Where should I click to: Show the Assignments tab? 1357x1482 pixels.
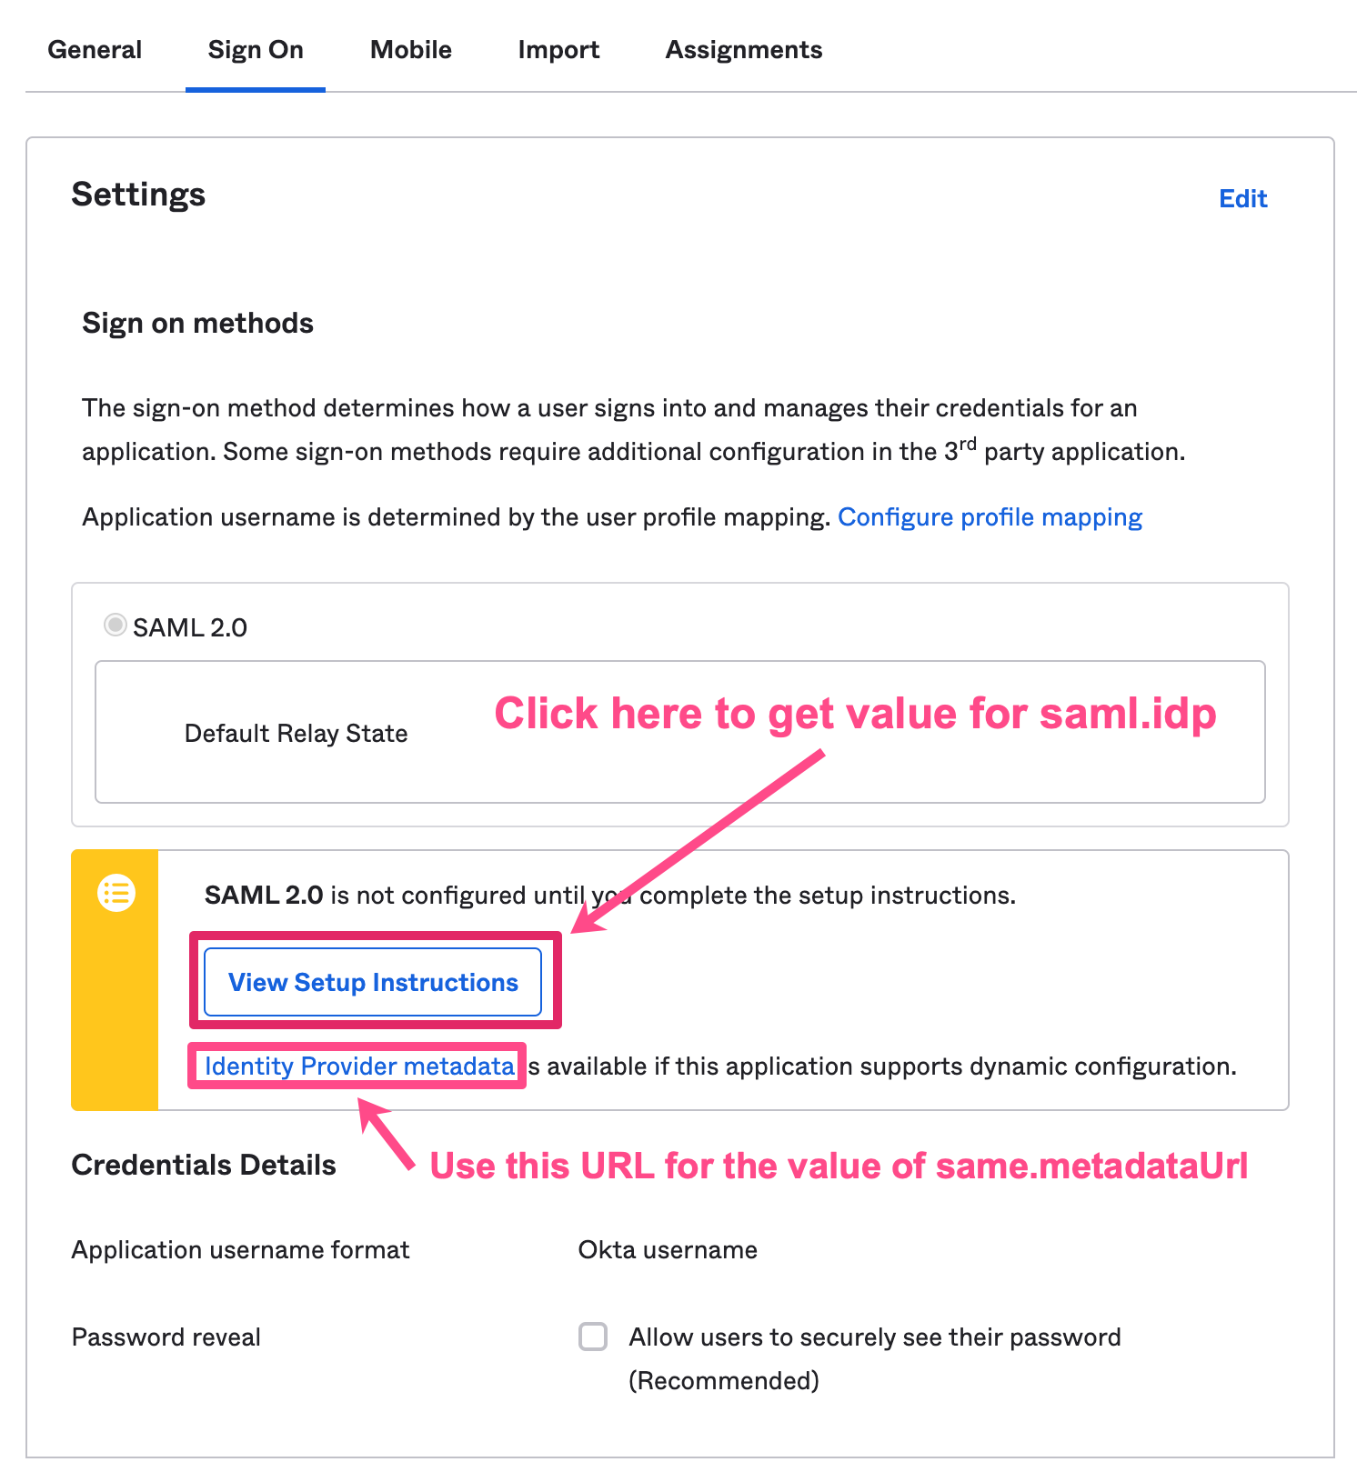point(744,50)
